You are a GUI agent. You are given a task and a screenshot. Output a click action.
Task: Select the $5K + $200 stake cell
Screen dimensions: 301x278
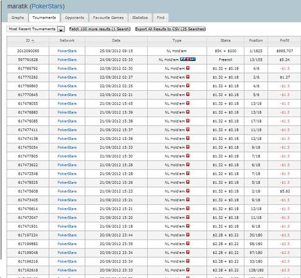pyautogui.click(x=225, y=51)
